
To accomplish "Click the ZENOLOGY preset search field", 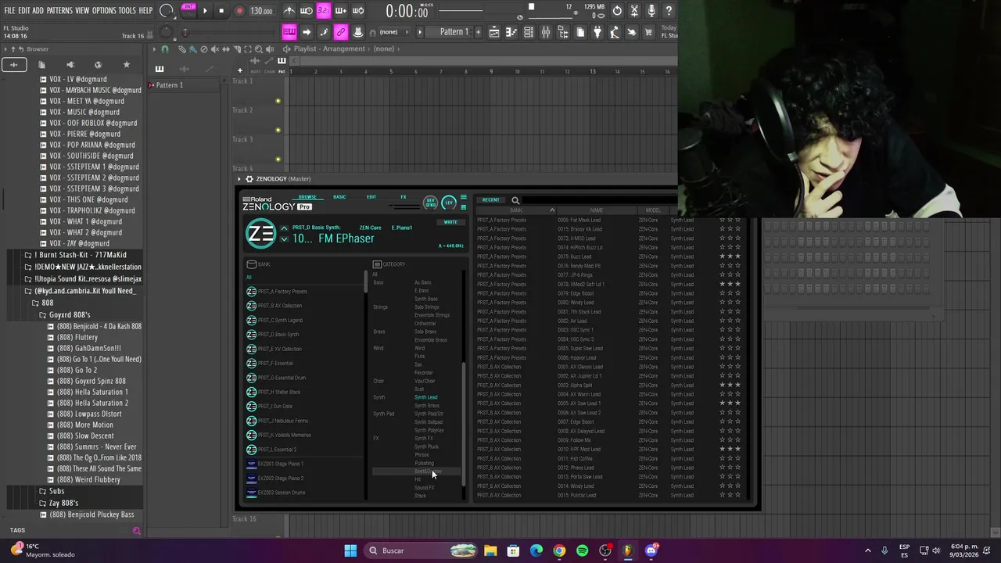I will 598,200.
